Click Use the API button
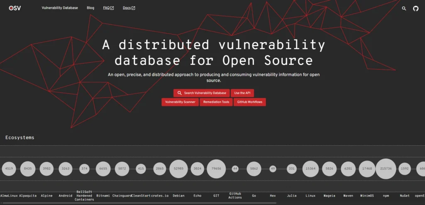 pos(242,93)
